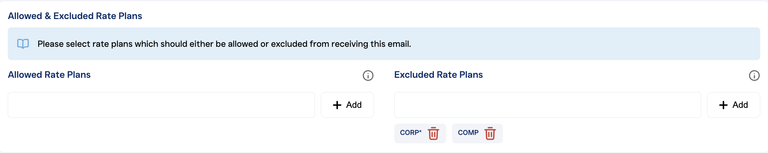Focus the Excluded Rate Plans text field

coord(547,105)
